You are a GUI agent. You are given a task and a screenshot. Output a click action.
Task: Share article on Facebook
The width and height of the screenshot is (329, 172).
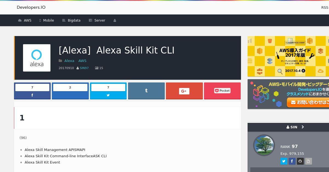point(32,91)
